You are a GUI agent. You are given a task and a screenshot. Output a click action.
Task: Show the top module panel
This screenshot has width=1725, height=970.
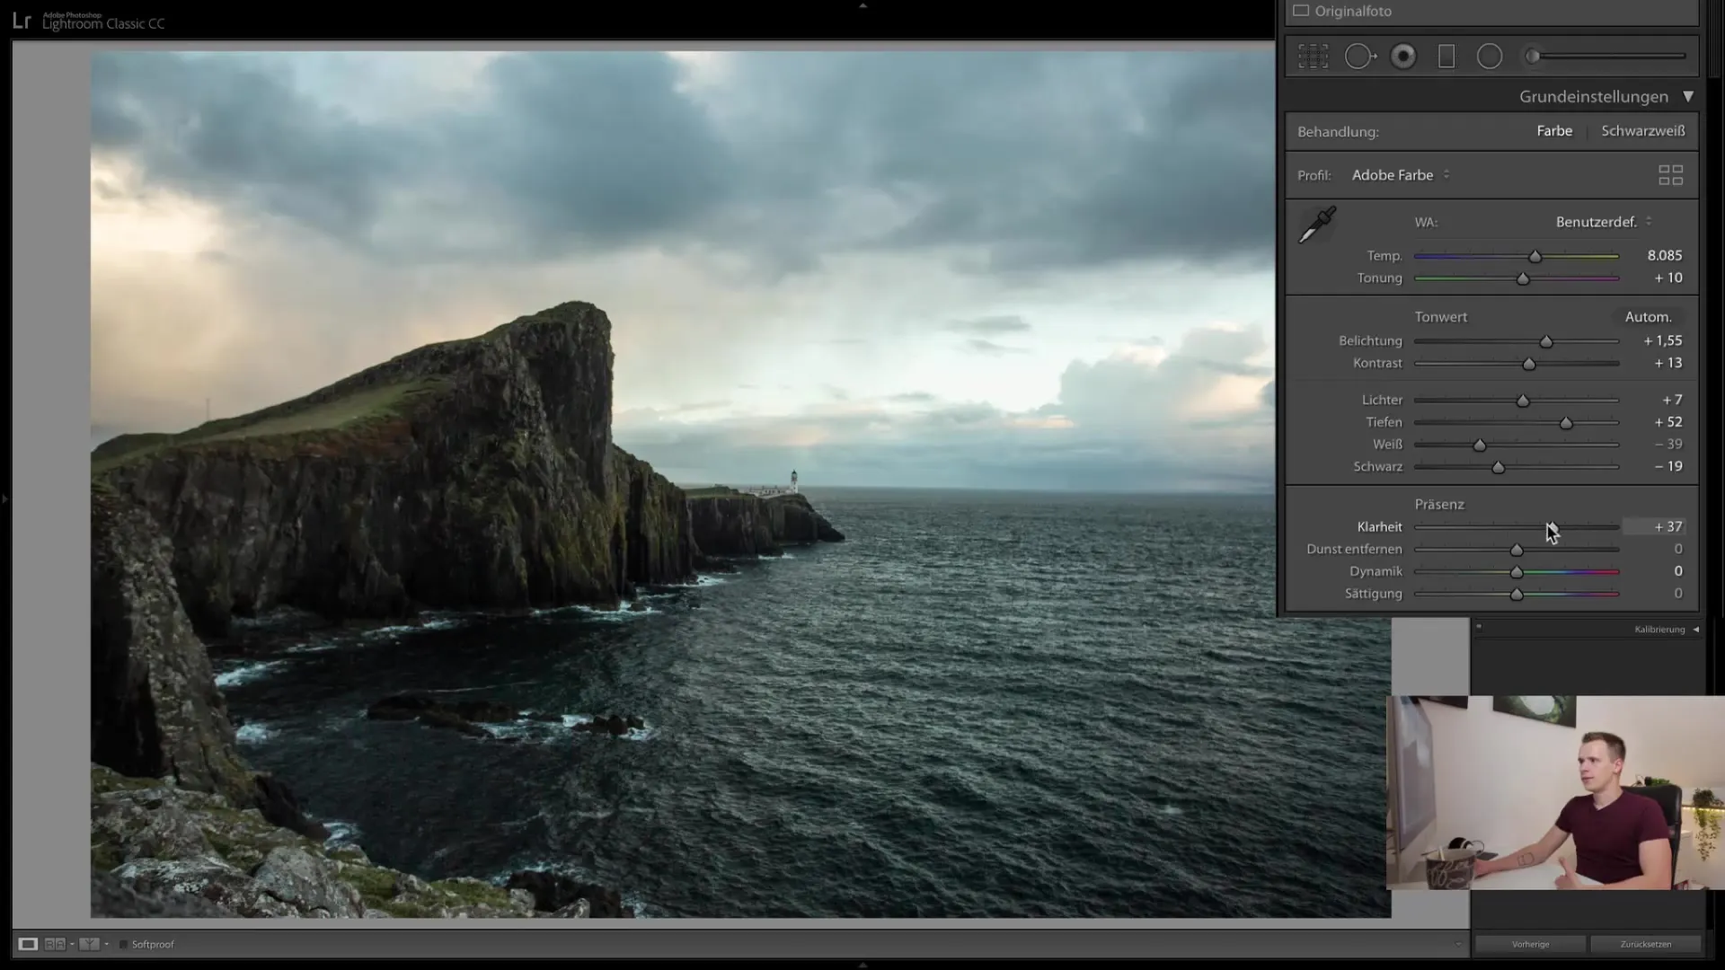point(862,5)
